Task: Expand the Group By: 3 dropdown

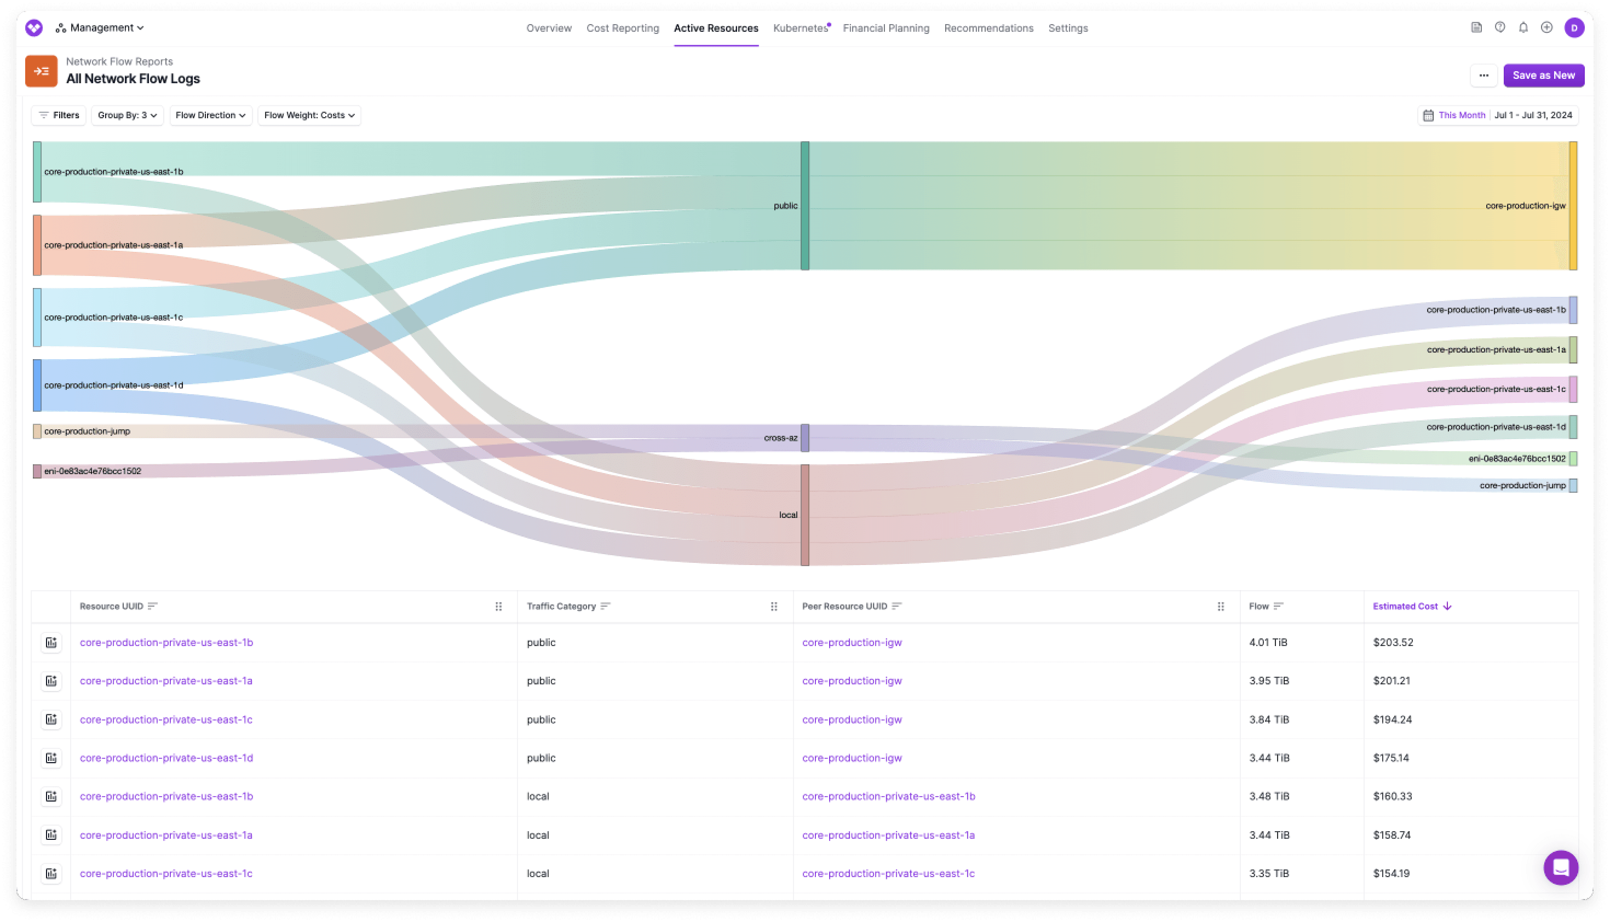Action: pyautogui.click(x=127, y=114)
